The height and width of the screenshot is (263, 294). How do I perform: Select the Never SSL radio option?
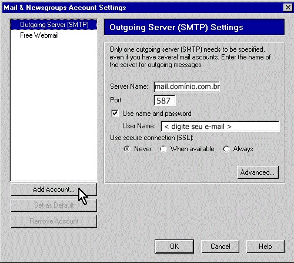(127, 149)
